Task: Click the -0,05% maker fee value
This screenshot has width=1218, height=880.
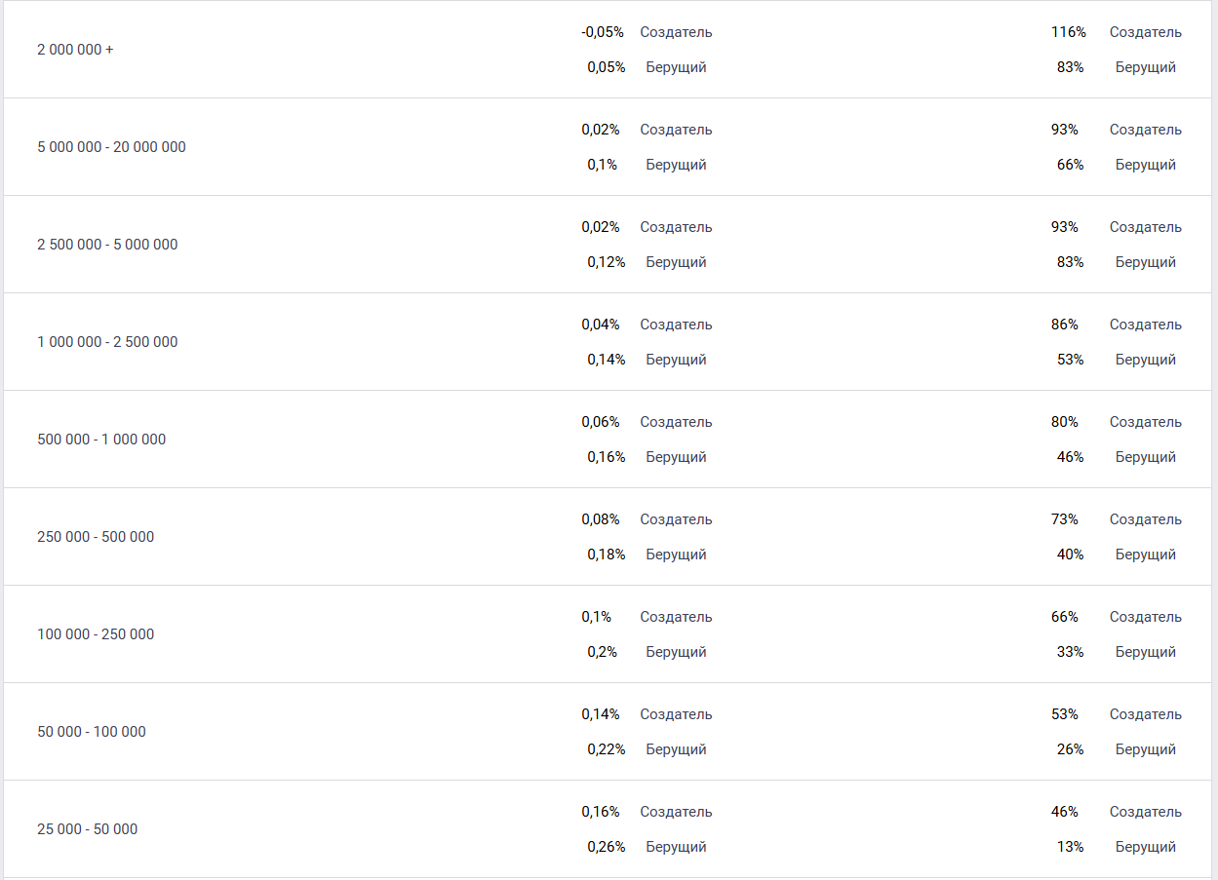Action: 602,32
